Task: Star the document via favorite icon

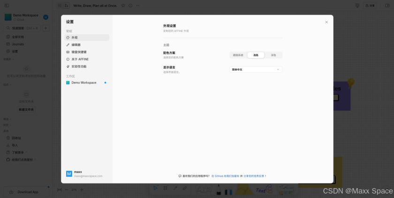Action: 123,6
